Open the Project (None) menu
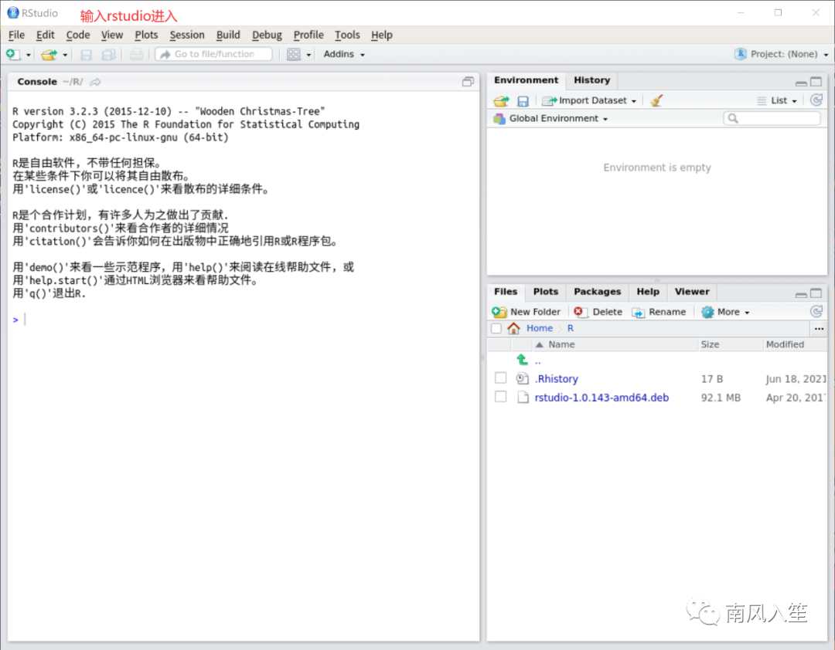This screenshot has height=650, width=835. point(781,54)
